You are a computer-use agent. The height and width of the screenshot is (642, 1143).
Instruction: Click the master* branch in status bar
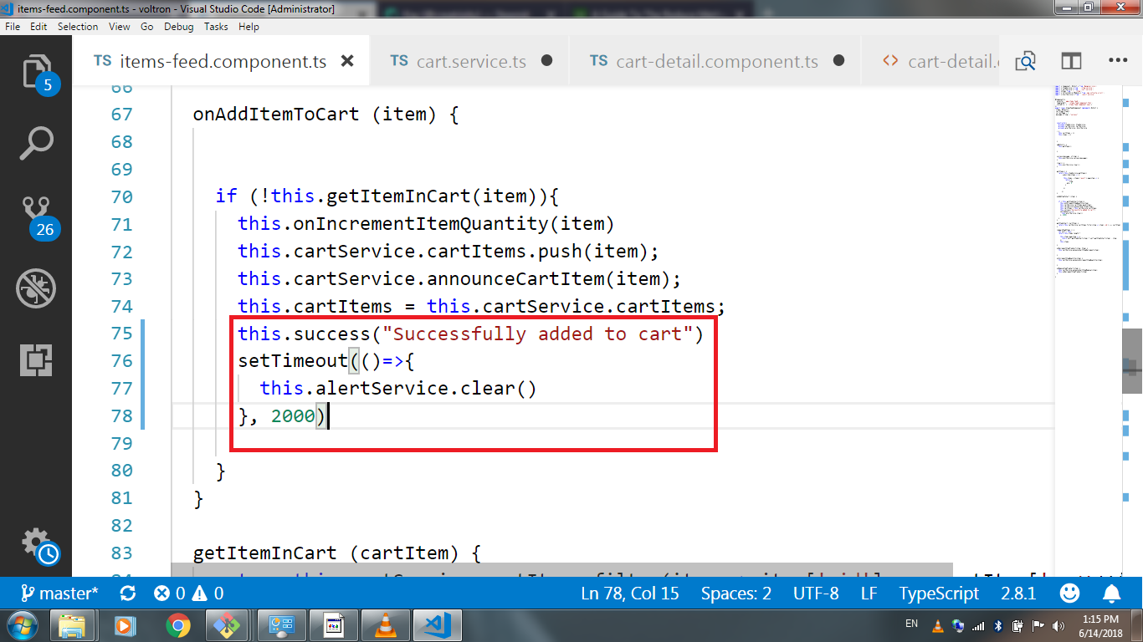[60, 594]
